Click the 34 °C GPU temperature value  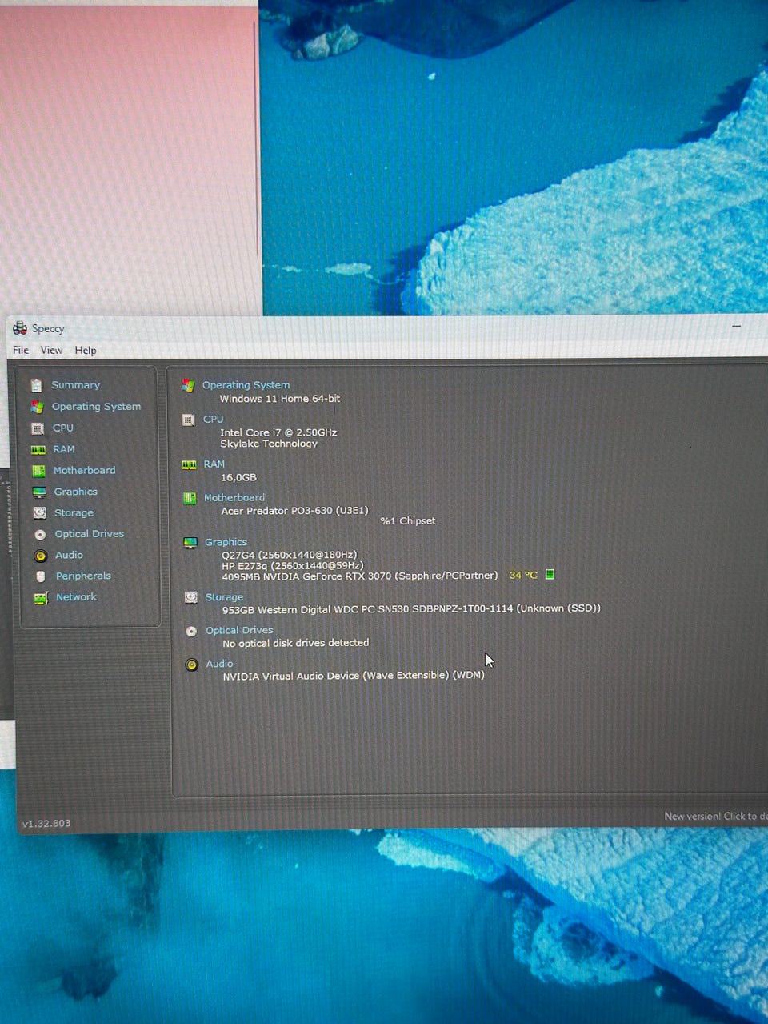tap(523, 575)
